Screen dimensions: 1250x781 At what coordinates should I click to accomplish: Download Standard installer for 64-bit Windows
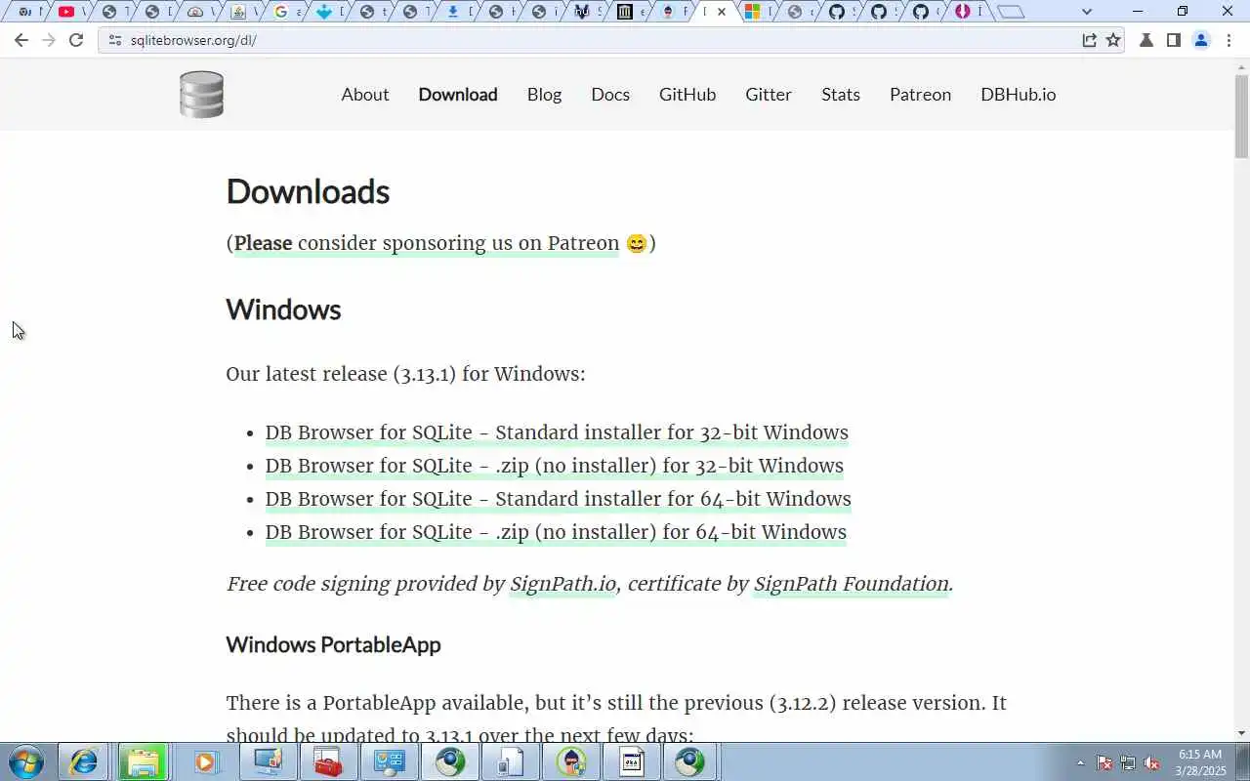point(559,499)
